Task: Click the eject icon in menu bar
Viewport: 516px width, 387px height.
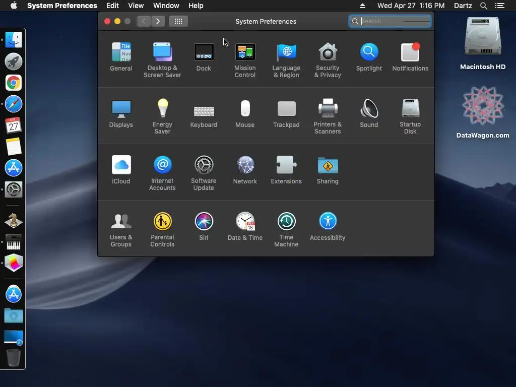Action: (x=362, y=6)
